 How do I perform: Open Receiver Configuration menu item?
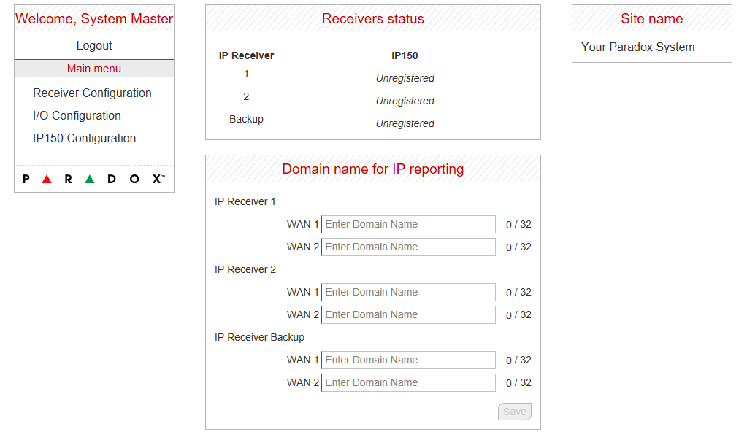click(x=92, y=93)
